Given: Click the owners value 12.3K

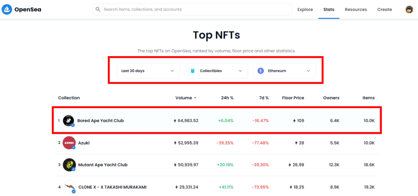Looking at the screenshot, I should click(x=334, y=165).
